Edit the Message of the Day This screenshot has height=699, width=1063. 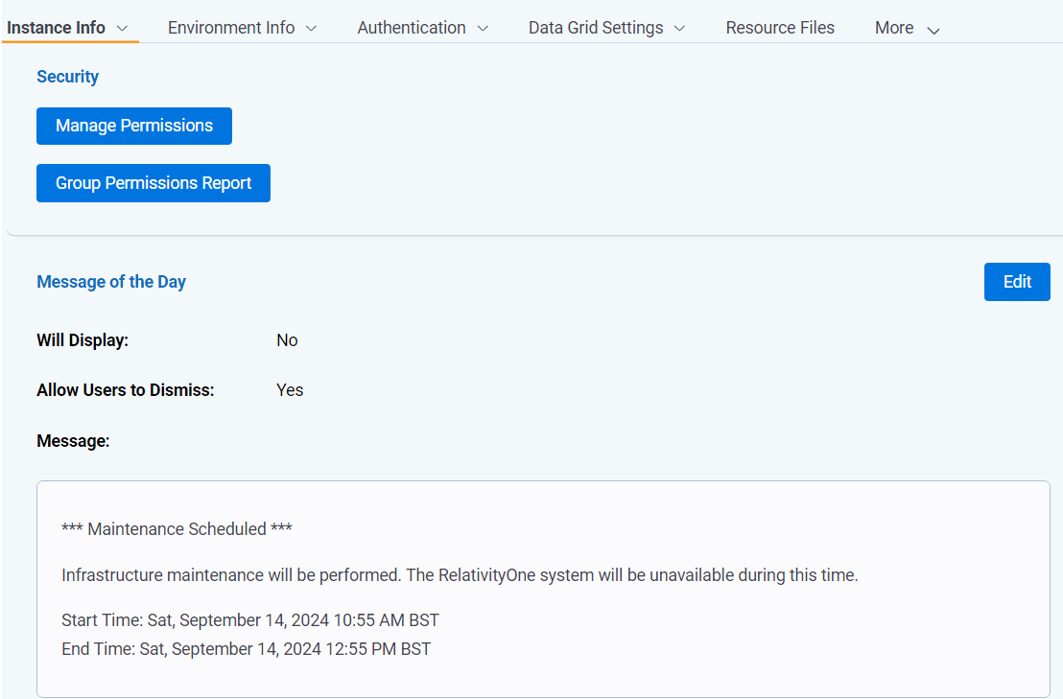tap(1017, 282)
